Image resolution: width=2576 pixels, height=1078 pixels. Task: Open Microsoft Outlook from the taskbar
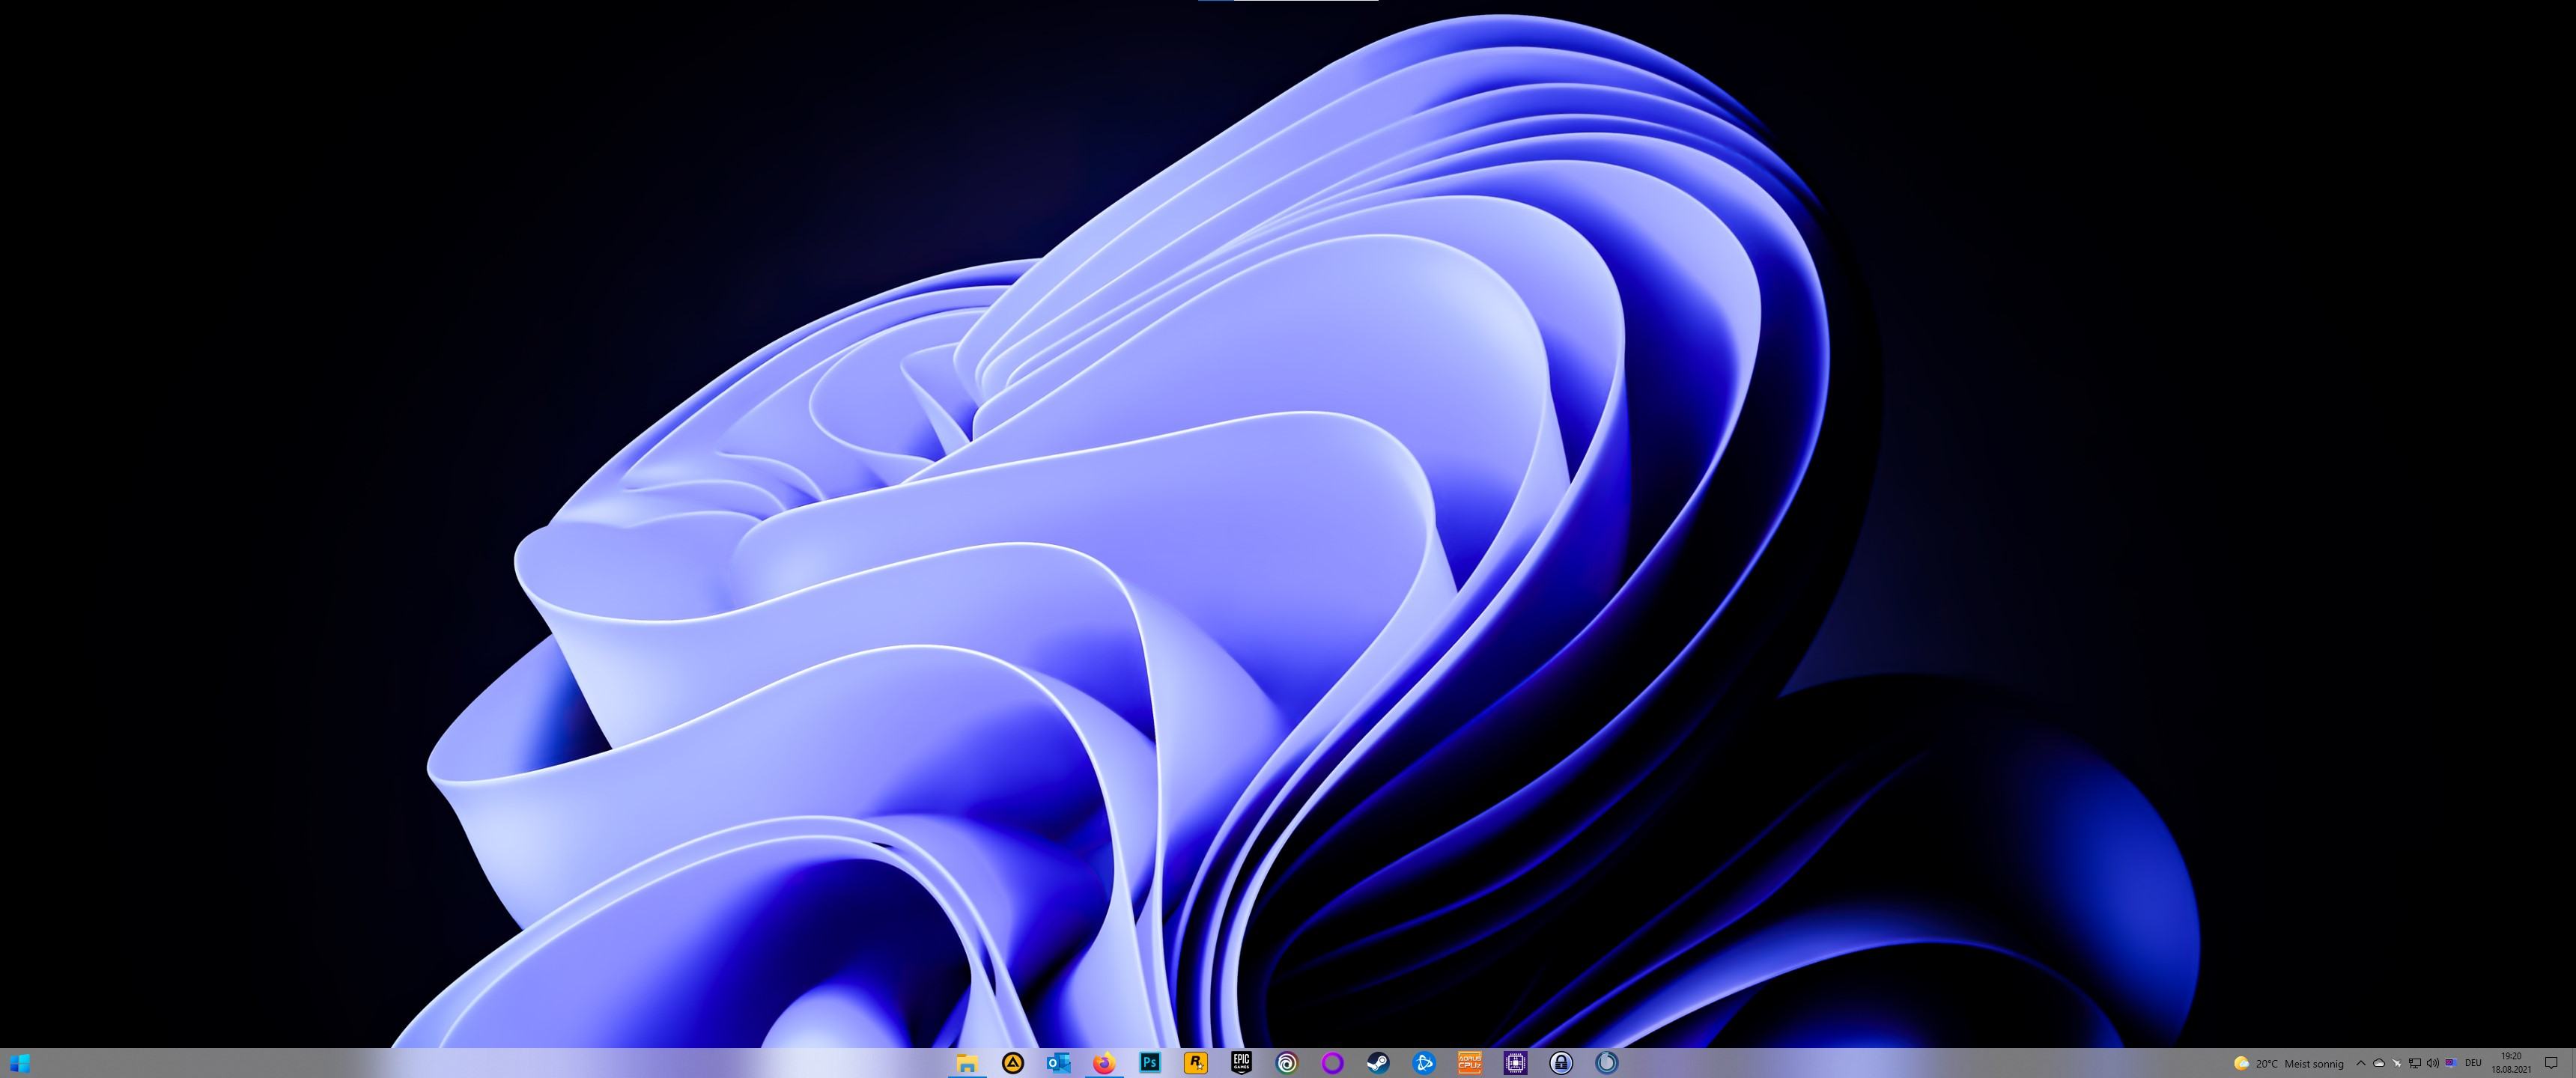point(1058,1063)
